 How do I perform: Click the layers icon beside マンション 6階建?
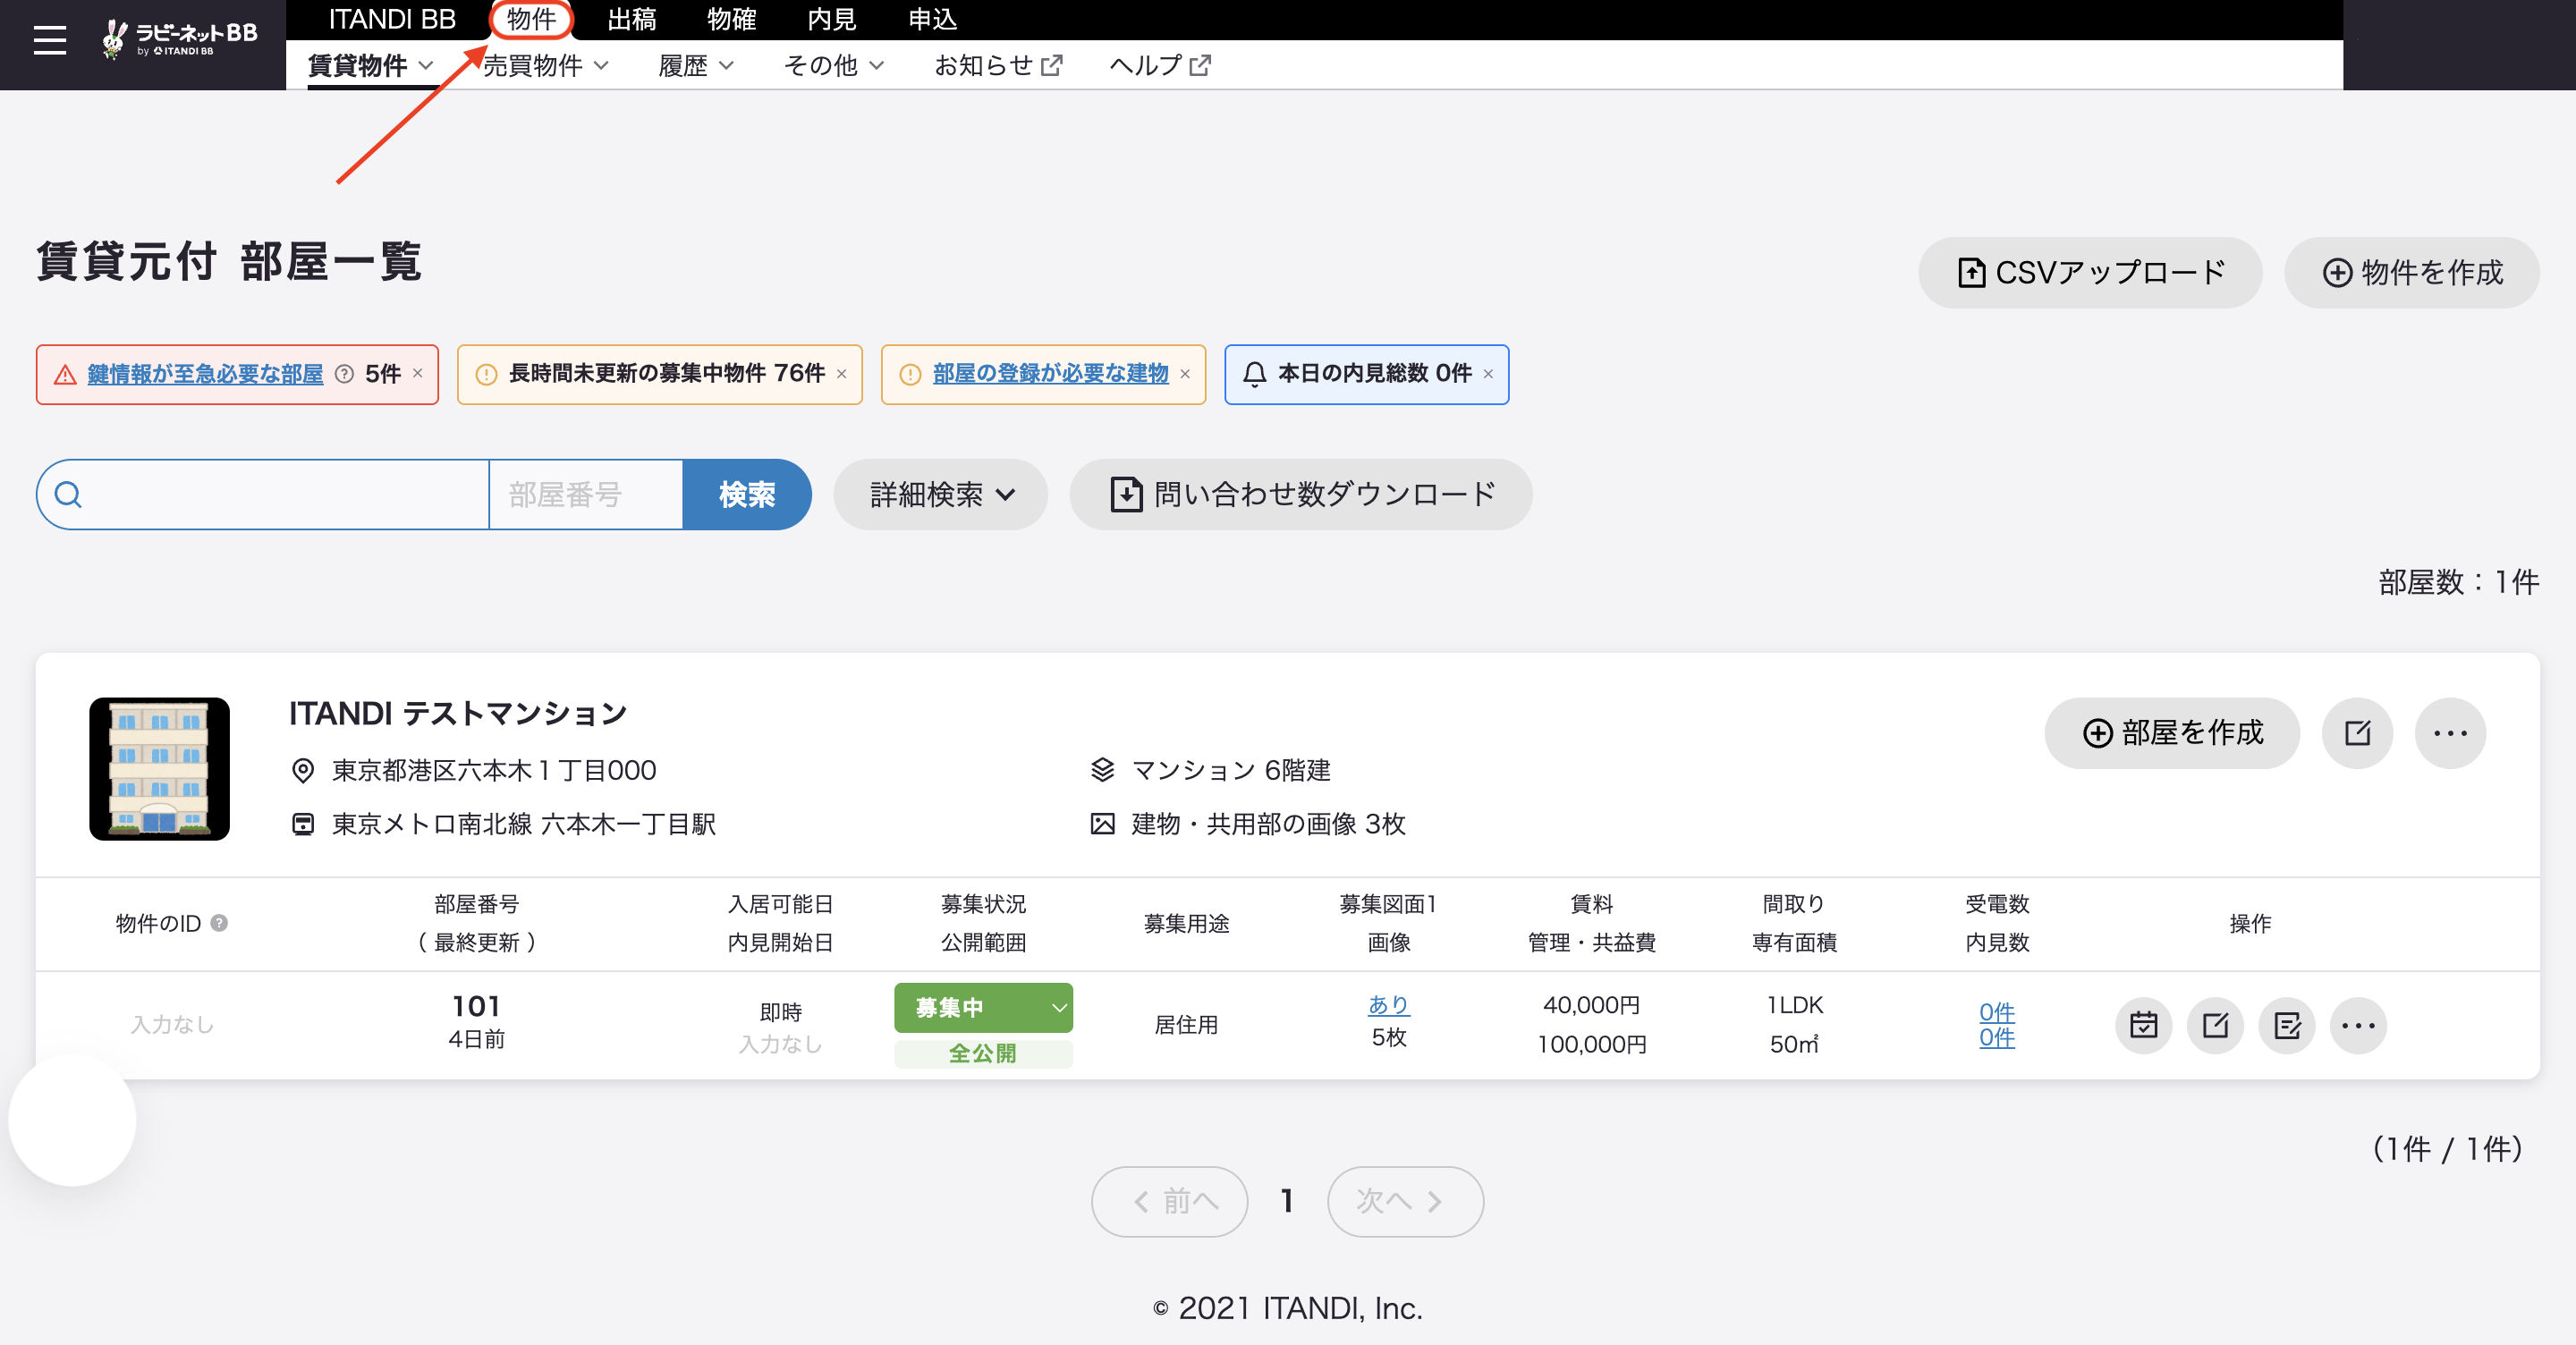click(1102, 770)
